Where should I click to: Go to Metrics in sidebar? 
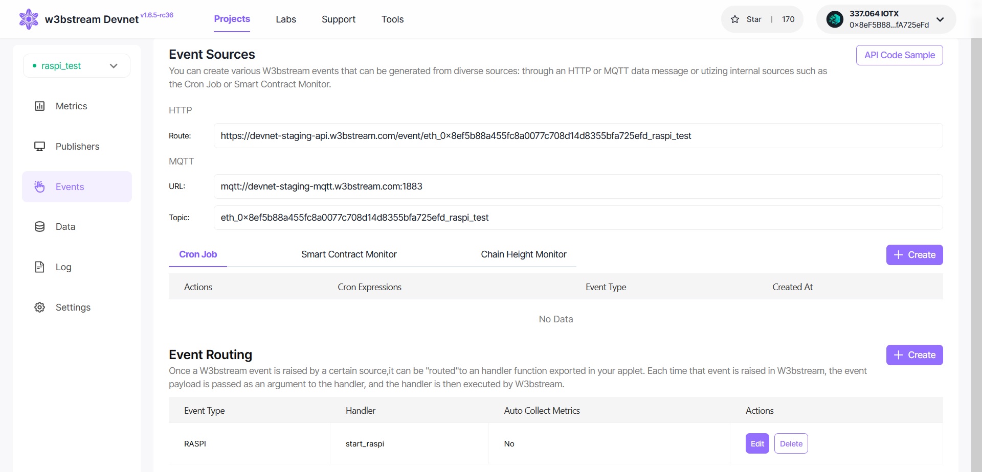click(x=77, y=106)
